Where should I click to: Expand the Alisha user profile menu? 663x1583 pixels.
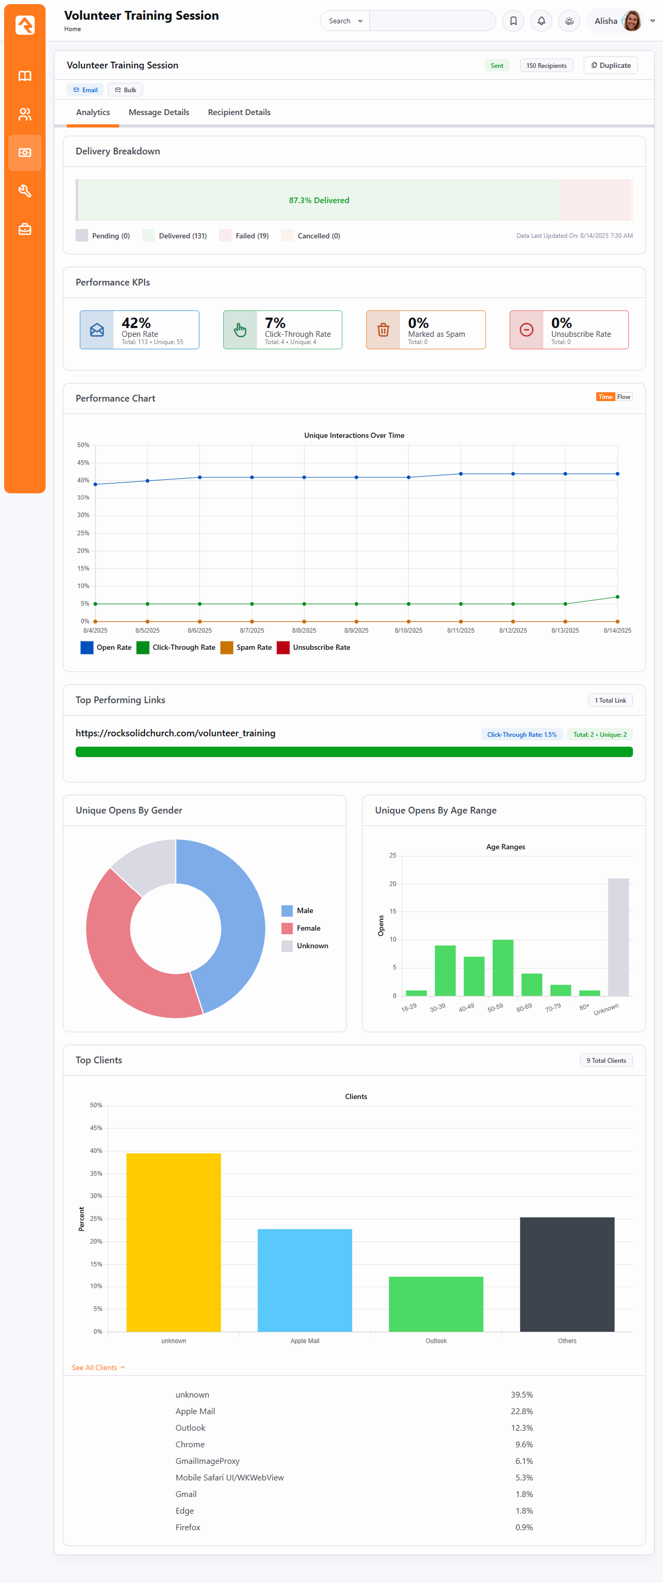tap(624, 21)
